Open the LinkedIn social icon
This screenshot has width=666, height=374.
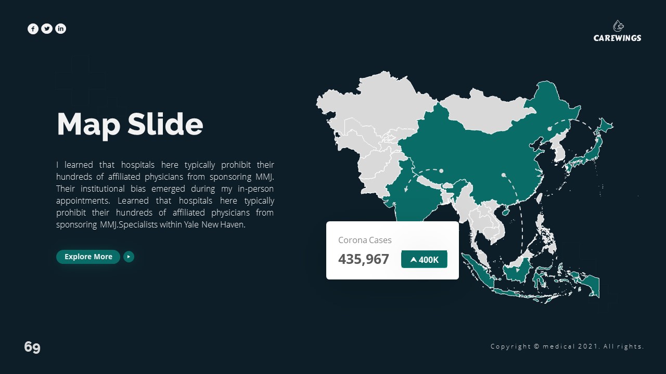pos(61,29)
